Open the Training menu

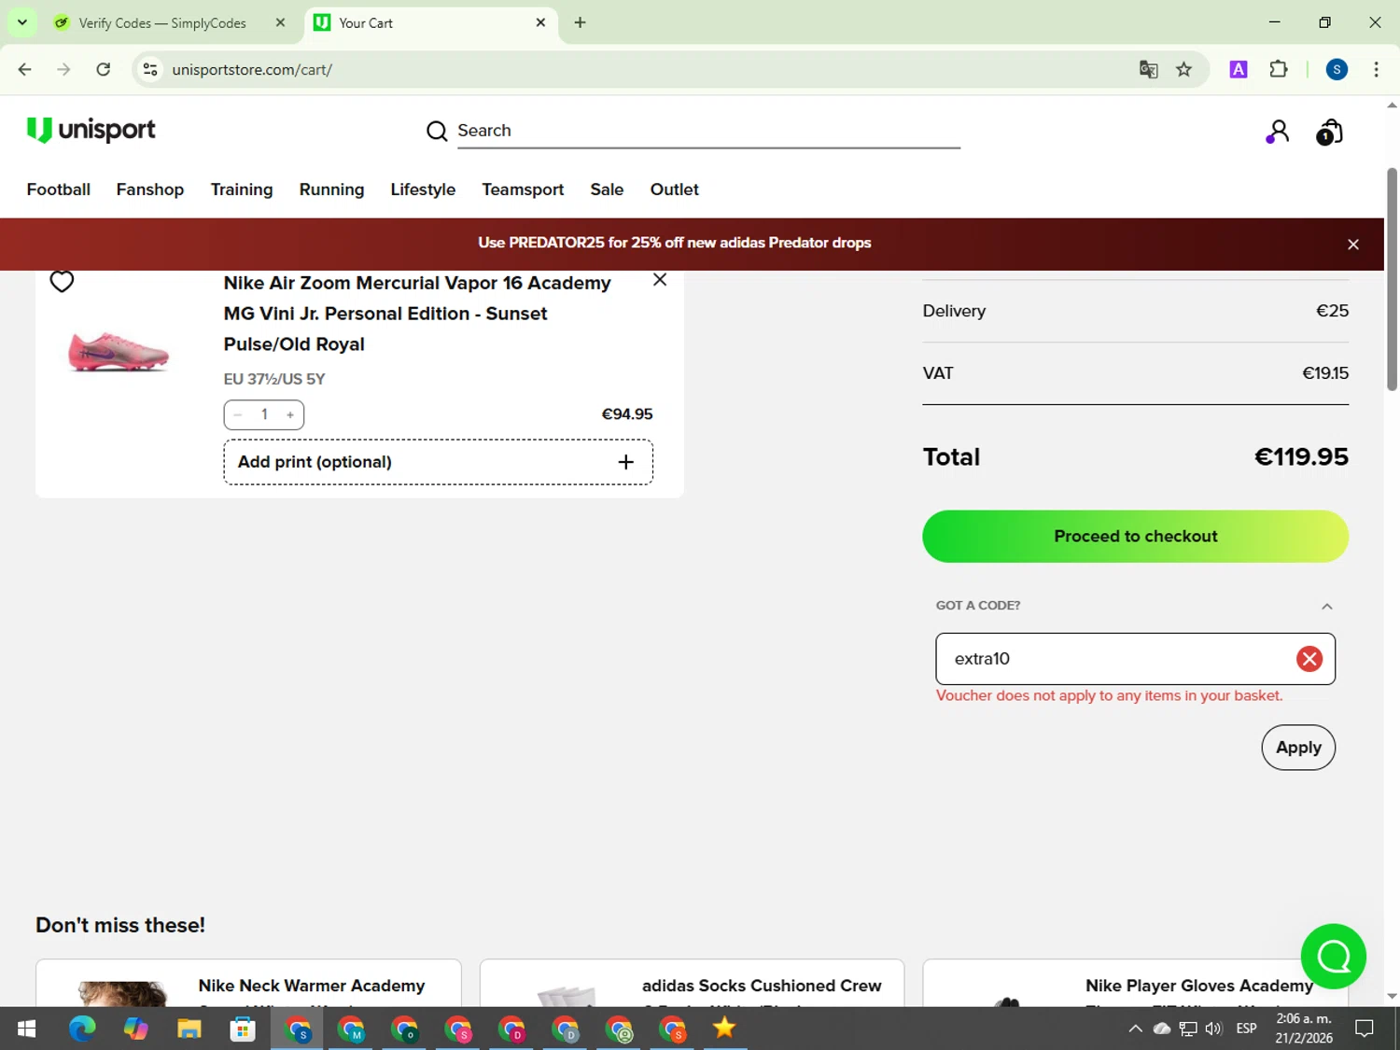pos(242,189)
